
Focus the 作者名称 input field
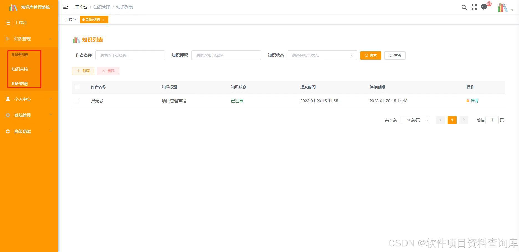pos(130,55)
